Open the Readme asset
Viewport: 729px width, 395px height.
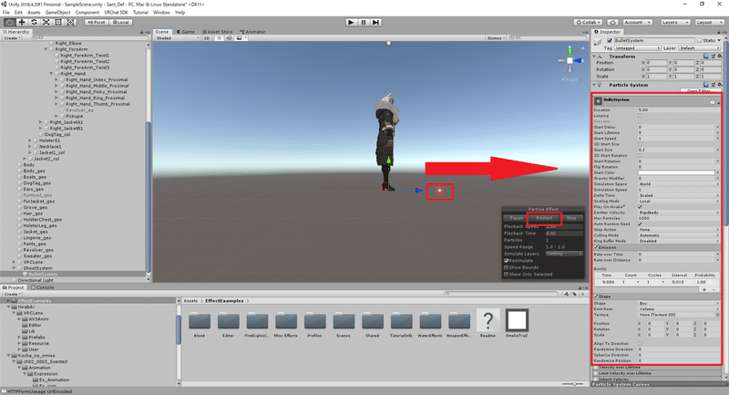(488, 324)
